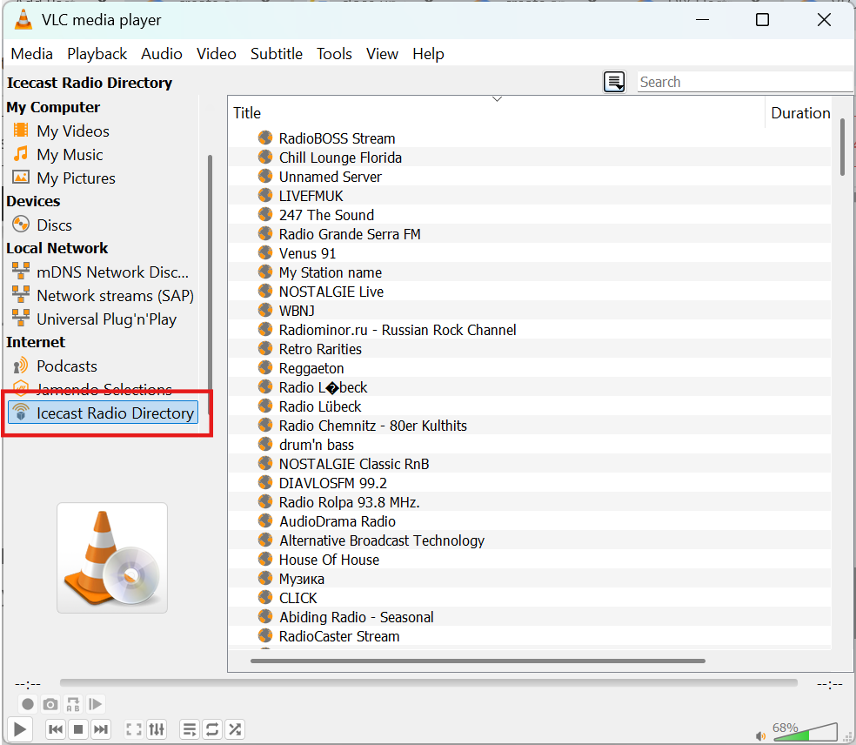Skip to previous media track
Screen dimensions: 856x745
[x=55, y=729]
